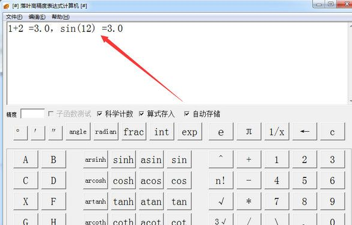Switch to angle mode button
This screenshot has height=225, width=352.
coord(78,132)
